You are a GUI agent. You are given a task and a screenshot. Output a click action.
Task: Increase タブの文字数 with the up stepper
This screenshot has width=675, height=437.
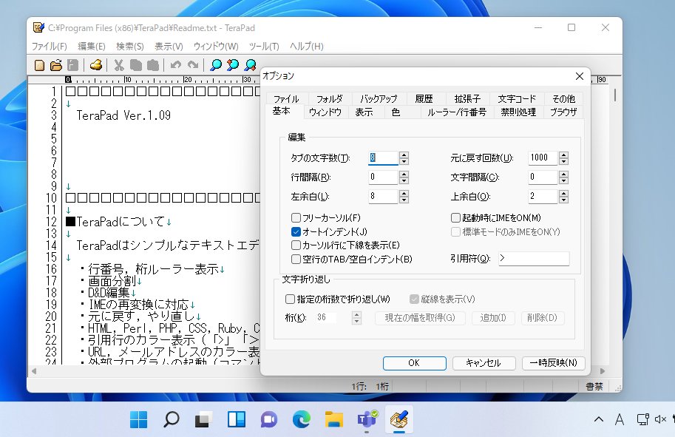coord(403,154)
